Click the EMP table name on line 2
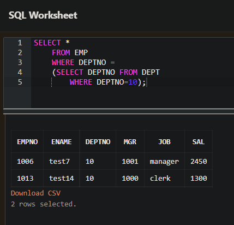Image resolution: width=234 pixels, height=225 pixels. [81, 52]
